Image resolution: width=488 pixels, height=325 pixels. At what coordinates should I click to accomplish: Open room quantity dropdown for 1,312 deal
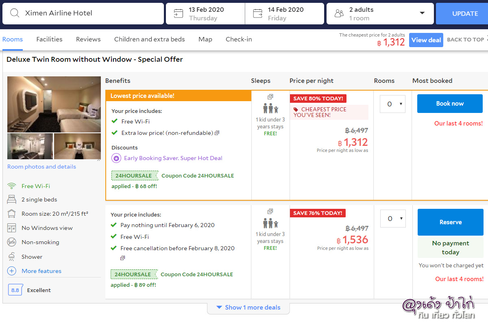[x=392, y=104]
